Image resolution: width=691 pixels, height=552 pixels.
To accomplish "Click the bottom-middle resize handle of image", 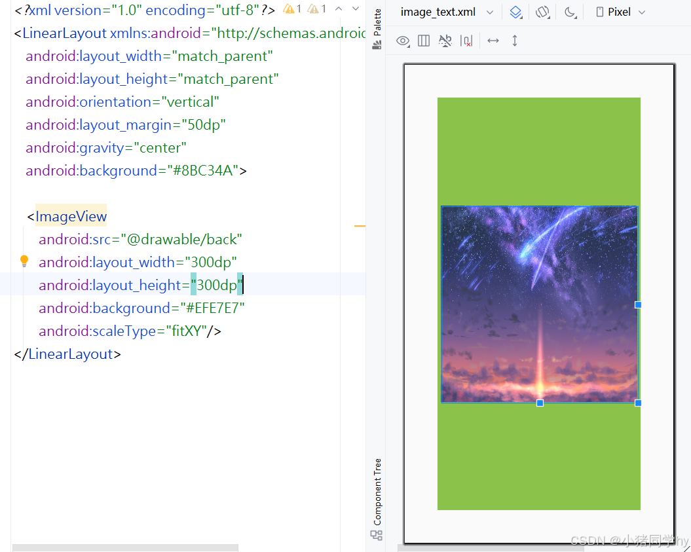I will (x=540, y=403).
